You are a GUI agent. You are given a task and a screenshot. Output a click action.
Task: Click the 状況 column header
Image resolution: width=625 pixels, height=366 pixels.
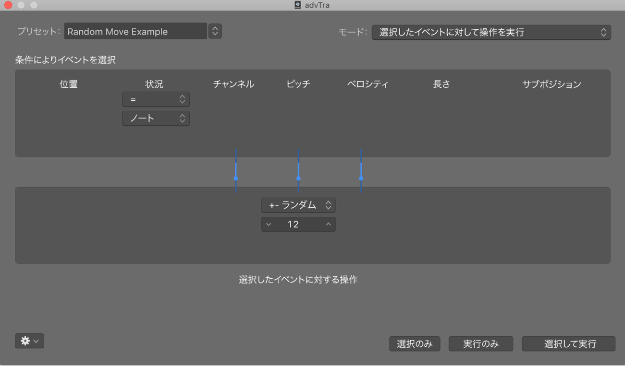pyautogui.click(x=154, y=84)
